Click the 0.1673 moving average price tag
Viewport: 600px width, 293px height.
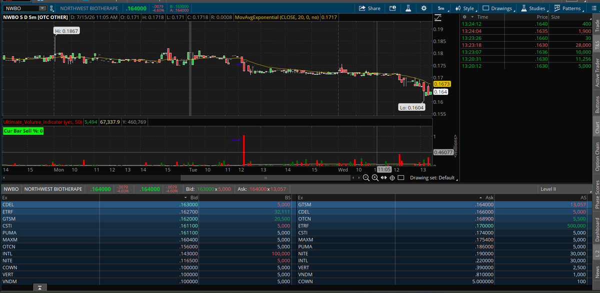(x=441, y=84)
